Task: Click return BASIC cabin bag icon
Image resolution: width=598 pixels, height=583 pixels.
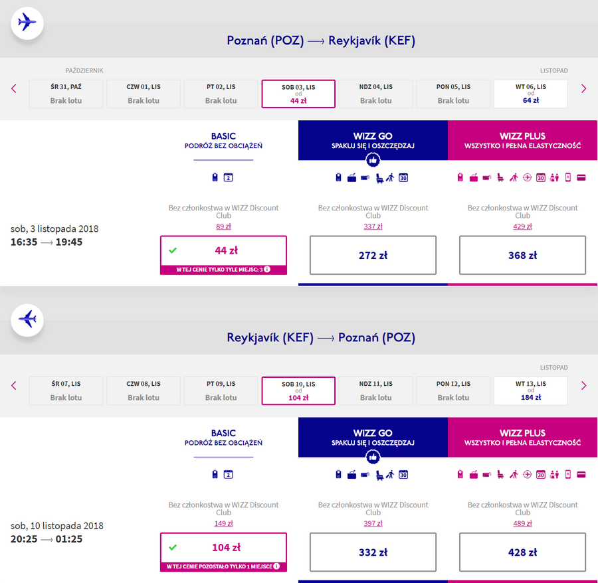Action: [x=215, y=474]
